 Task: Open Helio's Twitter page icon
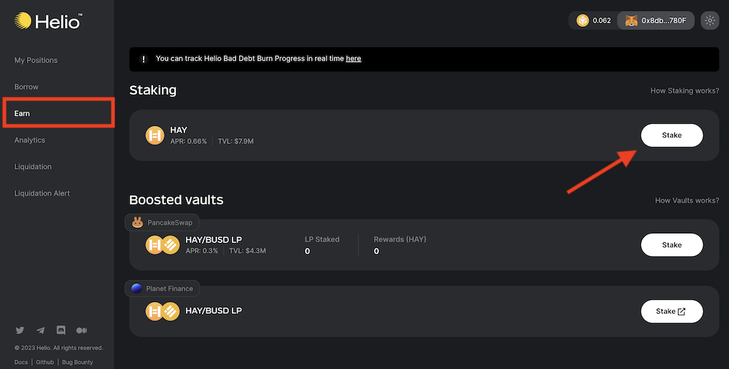point(20,330)
